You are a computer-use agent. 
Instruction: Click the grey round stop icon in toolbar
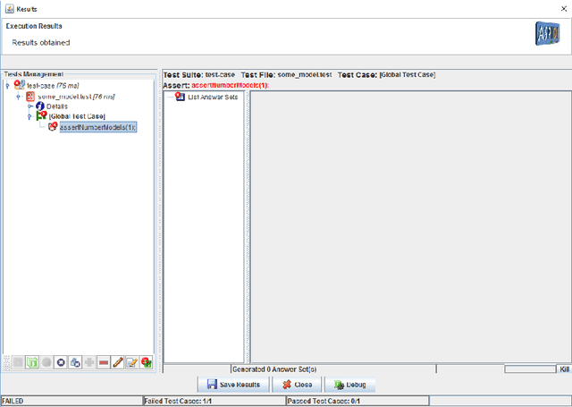[46, 362]
